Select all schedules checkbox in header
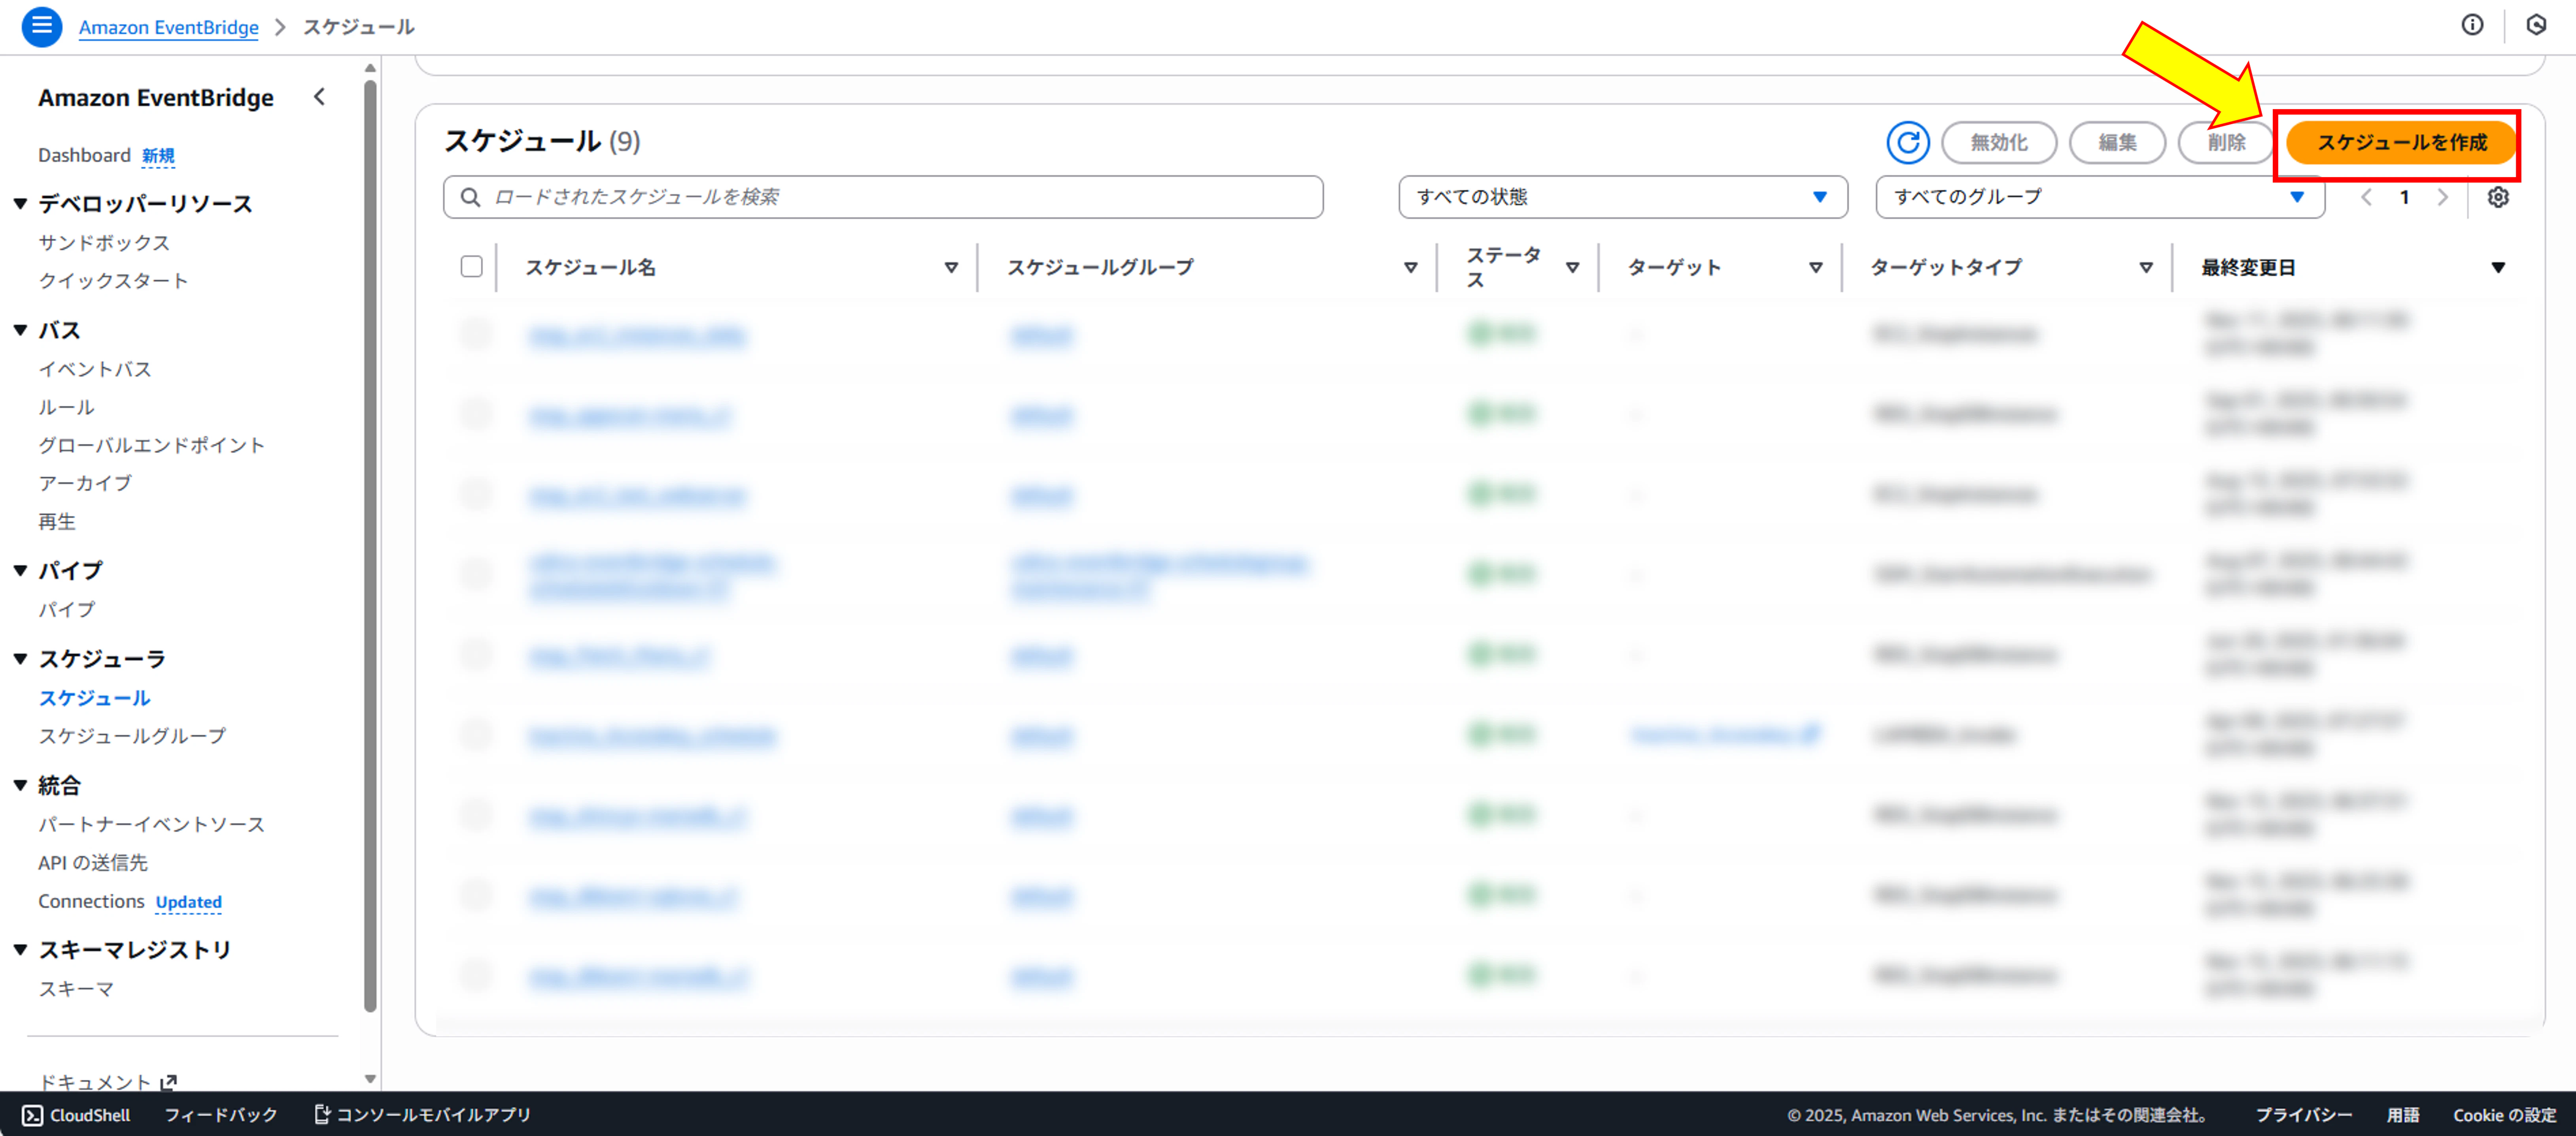Image resolution: width=2576 pixels, height=1136 pixels. 472,267
